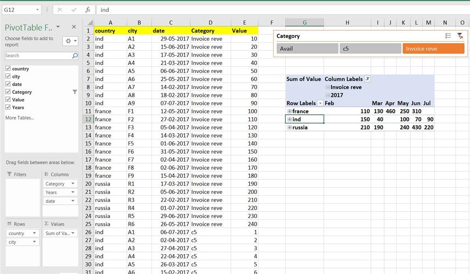Click into the fields Search box
This screenshot has height=274, width=470.
[38, 56]
